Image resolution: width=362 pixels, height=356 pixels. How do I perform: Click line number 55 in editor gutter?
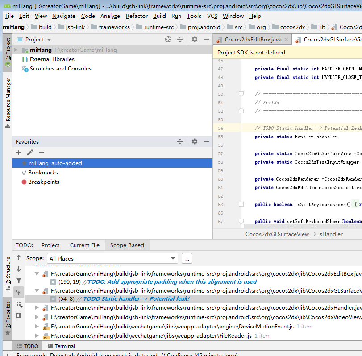[x=221, y=137]
